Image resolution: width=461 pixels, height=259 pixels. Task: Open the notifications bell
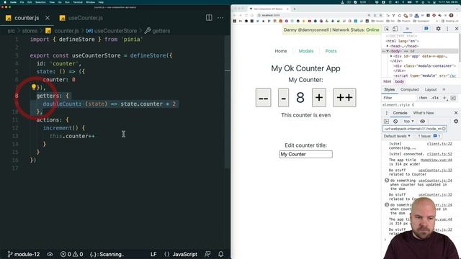(x=221, y=254)
